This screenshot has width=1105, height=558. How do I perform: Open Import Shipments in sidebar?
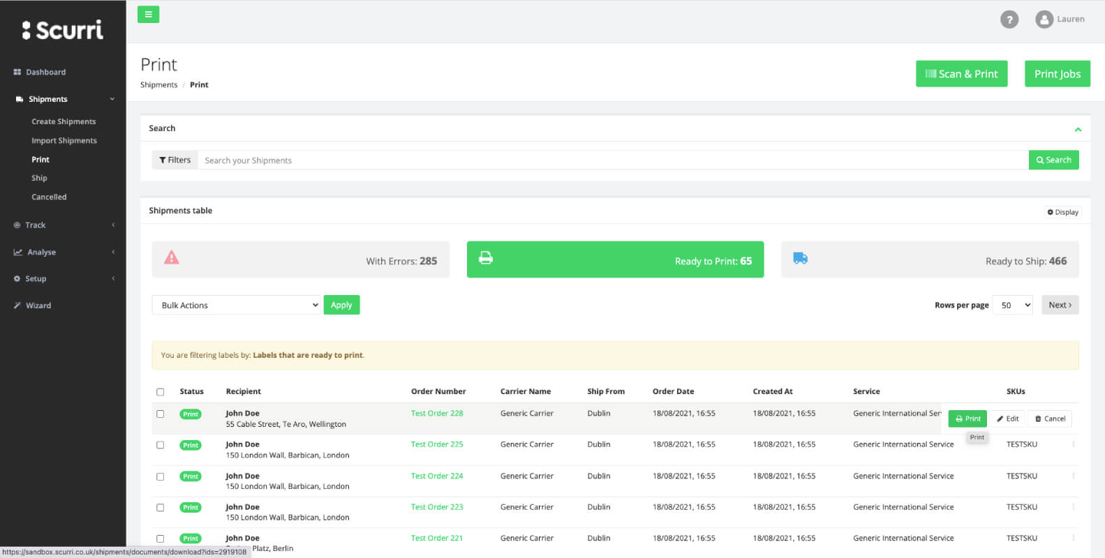coord(64,140)
